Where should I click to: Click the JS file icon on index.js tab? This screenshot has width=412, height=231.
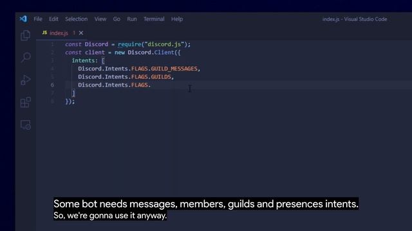pos(44,33)
